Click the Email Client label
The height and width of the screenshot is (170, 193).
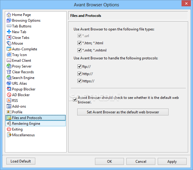(x=21, y=61)
